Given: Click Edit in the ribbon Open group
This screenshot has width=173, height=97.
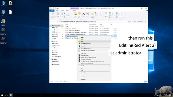Looking at the screenshot, I should (111, 15).
